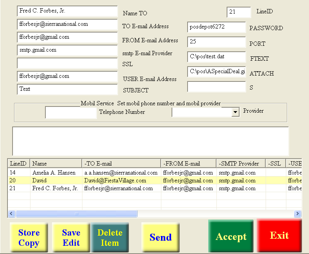Click the Save Edit button
Image resolution: width=309 pixels, height=254 pixels.
pos(71,238)
